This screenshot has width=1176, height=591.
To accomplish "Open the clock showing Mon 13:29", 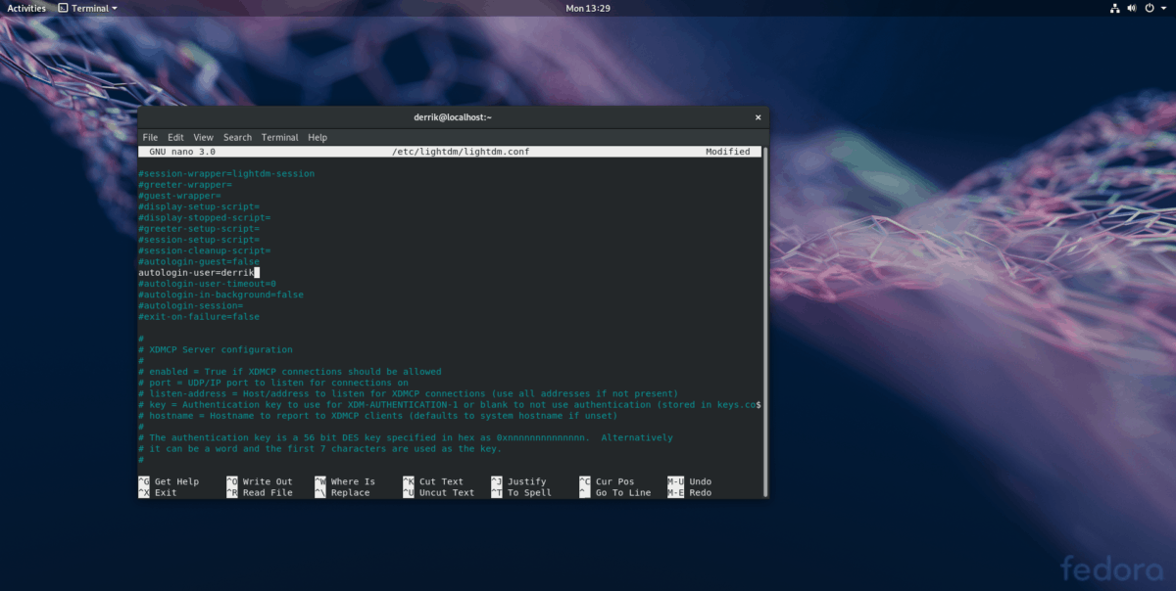I will pos(588,8).
